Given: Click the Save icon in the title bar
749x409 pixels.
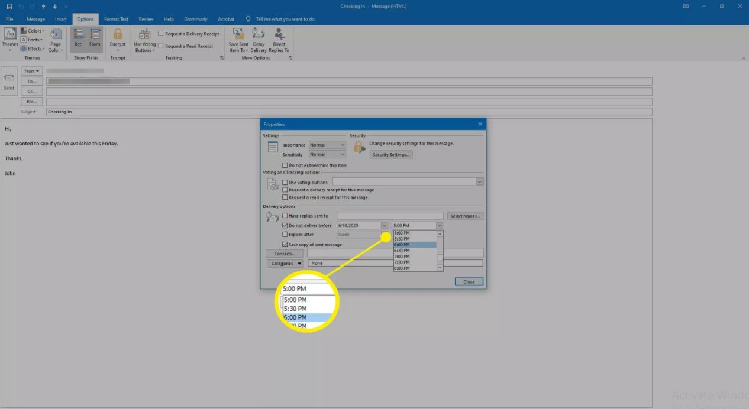Looking at the screenshot, I should [x=9, y=6].
